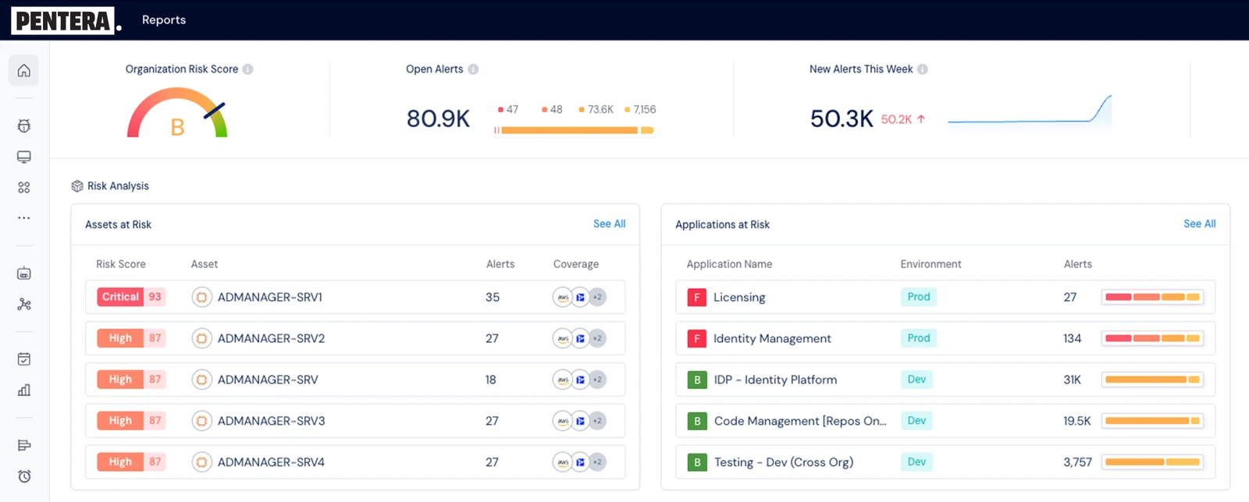Expand +2 coverage badge for ADMANAGER-SRV2

click(x=597, y=338)
